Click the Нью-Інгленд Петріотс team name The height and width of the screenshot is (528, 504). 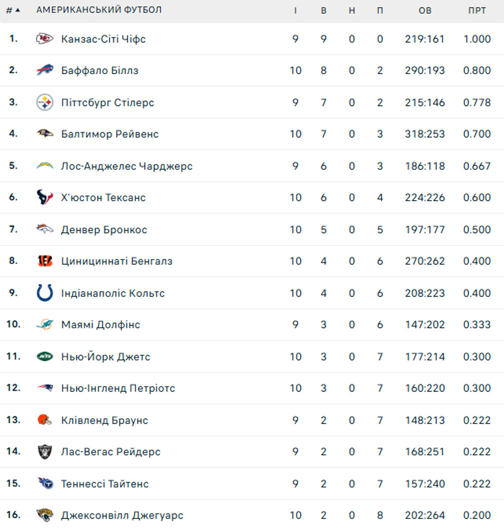point(118,388)
